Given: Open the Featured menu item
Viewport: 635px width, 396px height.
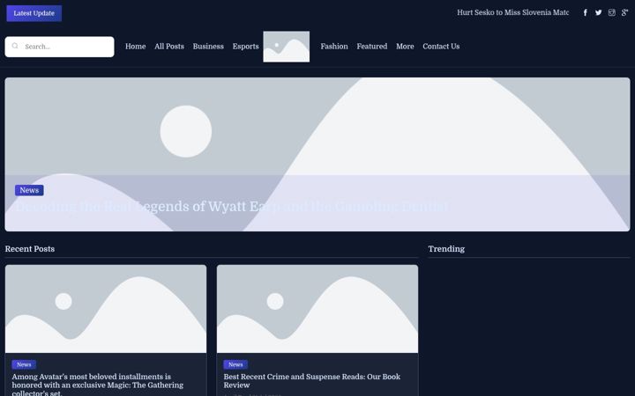Looking at the screenshot, I should [372, 47].
